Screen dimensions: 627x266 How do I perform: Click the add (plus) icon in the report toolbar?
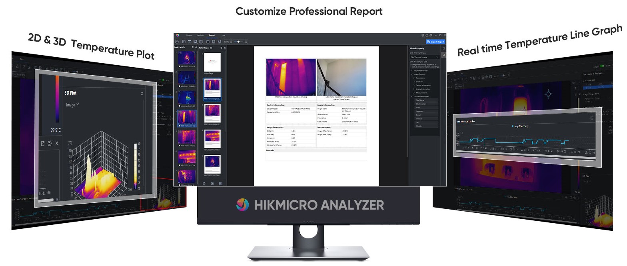tap(177, 42)
